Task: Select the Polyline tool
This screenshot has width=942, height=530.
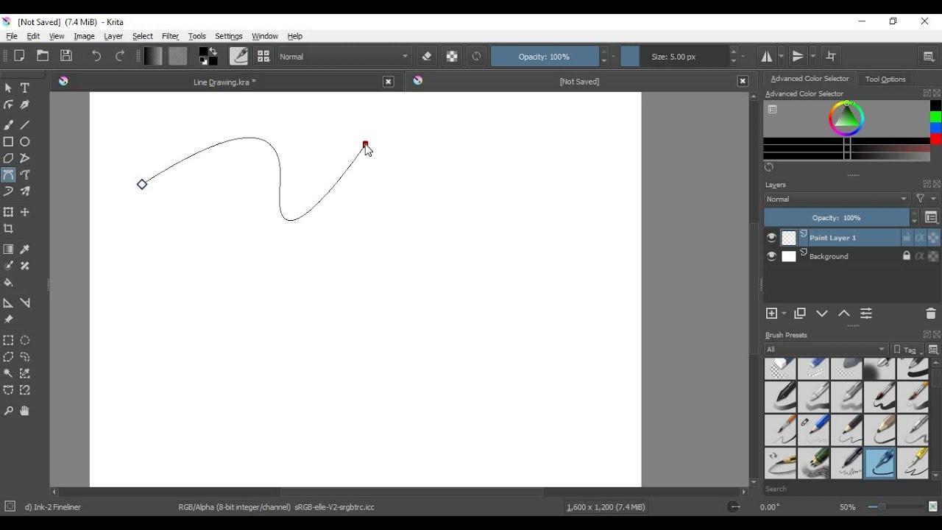Action: point(25,158)
